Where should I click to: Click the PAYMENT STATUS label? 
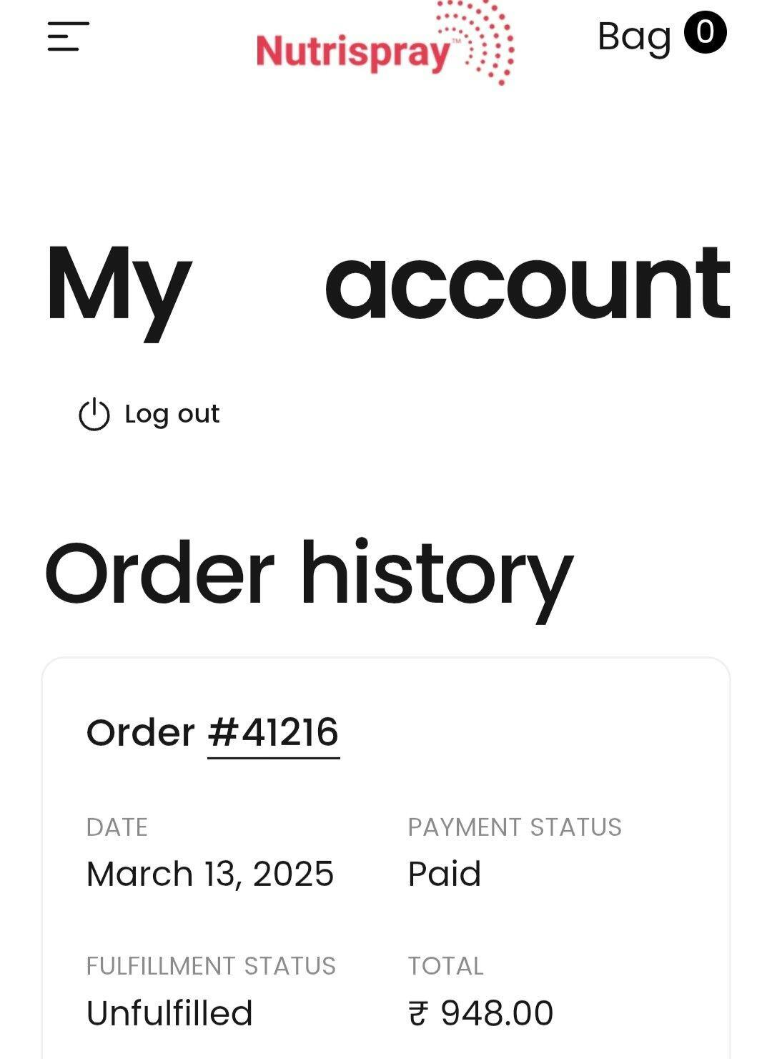pos(514,827)
